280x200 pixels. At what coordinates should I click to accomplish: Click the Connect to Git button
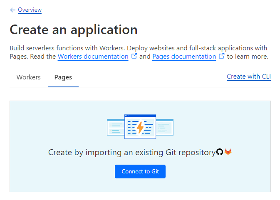pyautogui.click(x=140, y=171)
